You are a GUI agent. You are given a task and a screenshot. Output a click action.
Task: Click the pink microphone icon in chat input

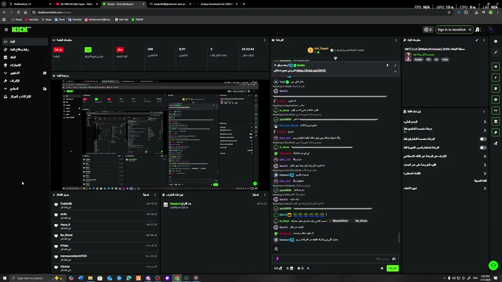(x=277, y=258)
